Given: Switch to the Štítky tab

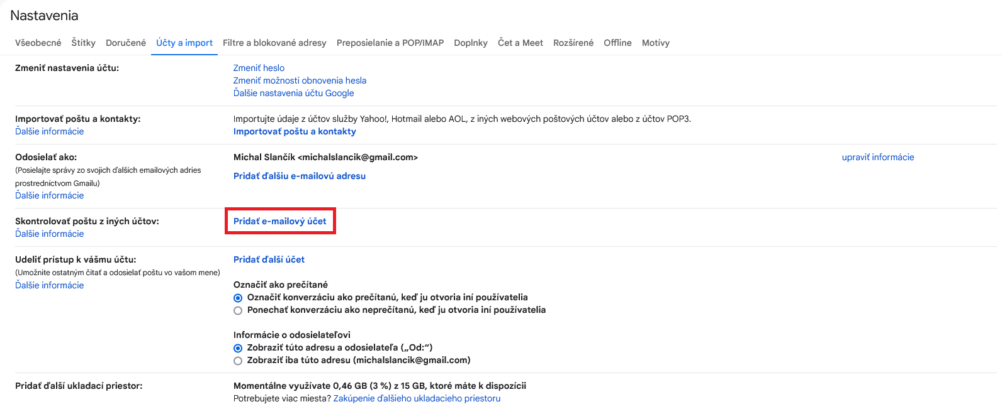Looking at the screenshot, I should pos(84,43).
